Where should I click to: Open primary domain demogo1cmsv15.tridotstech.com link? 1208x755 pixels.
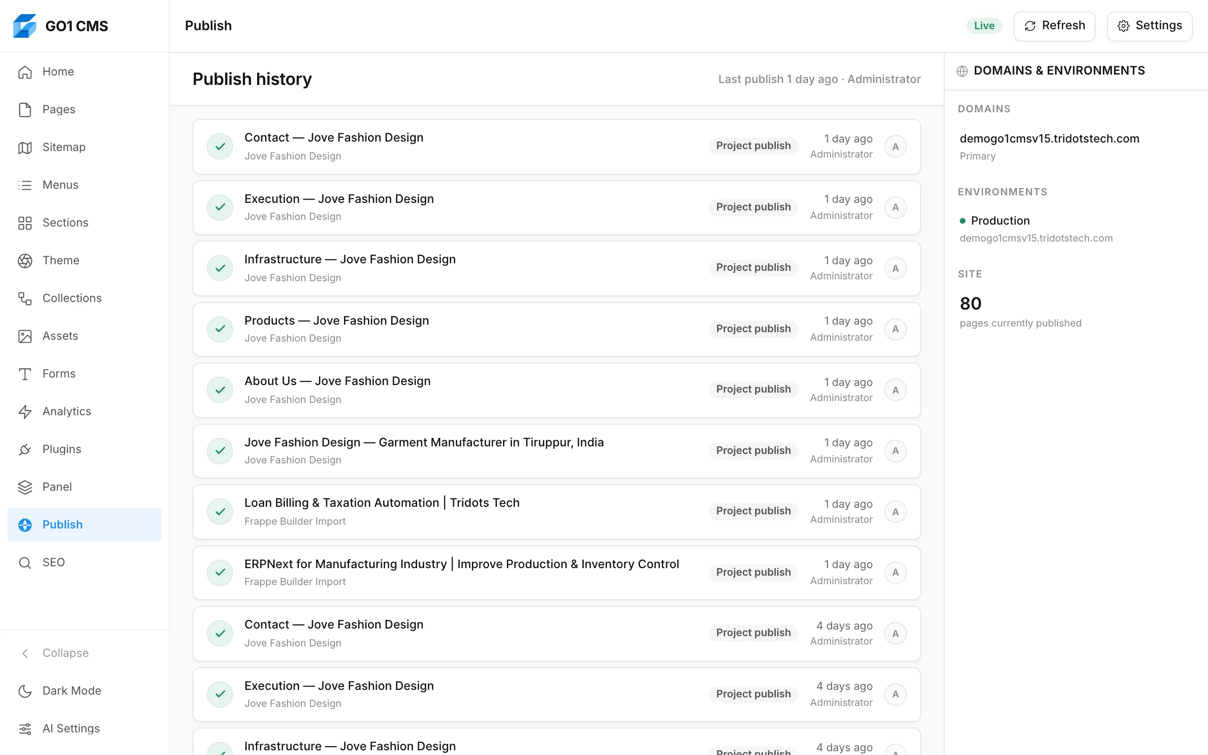pyautogui.click(x=1049, y=139)
